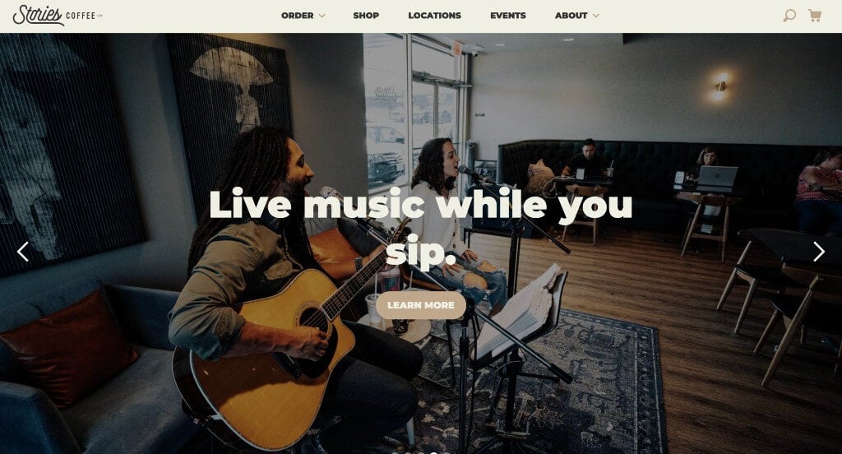Screen dimensions: 842x454
Task: Go to the LOCATIONS page
Action: point(434,16)
